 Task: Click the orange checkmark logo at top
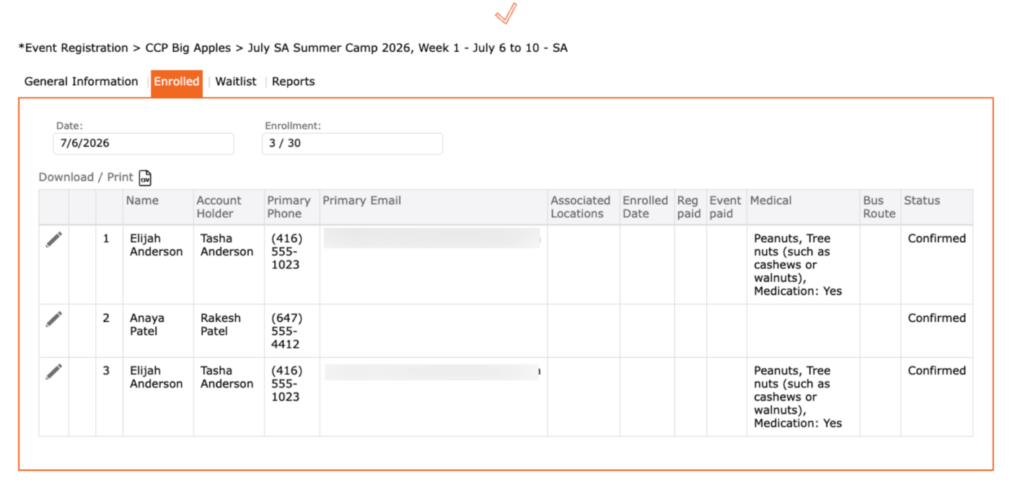coord(506,13)
